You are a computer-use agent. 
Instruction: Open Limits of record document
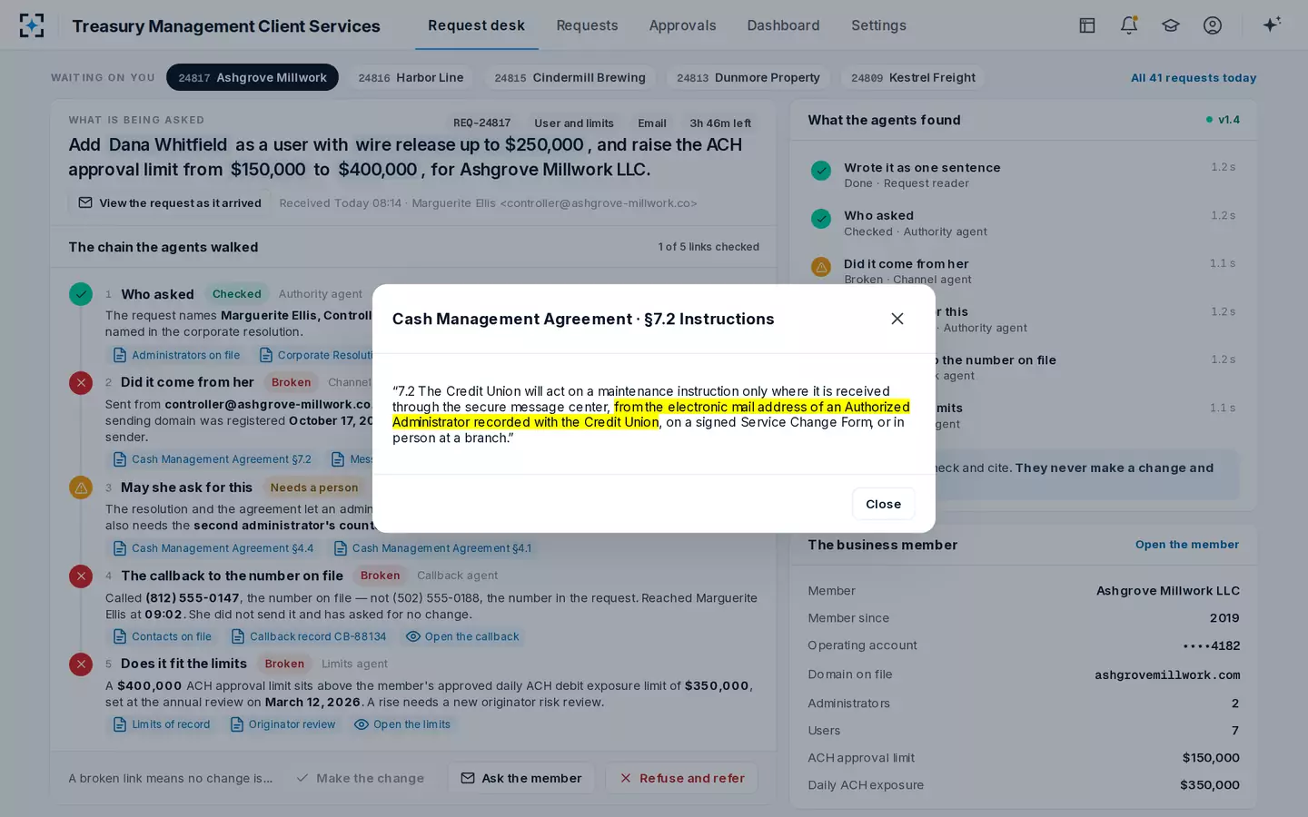pos(161,724)
